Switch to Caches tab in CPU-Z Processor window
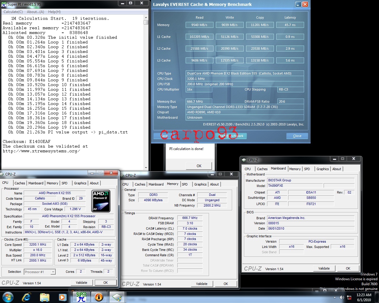379x303 pixels. click(20, 183)
